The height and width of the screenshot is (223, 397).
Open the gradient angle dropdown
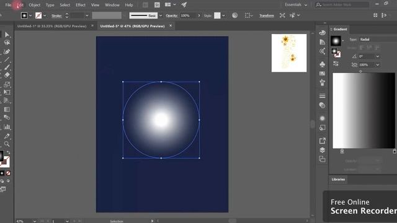tap(378, 56)
